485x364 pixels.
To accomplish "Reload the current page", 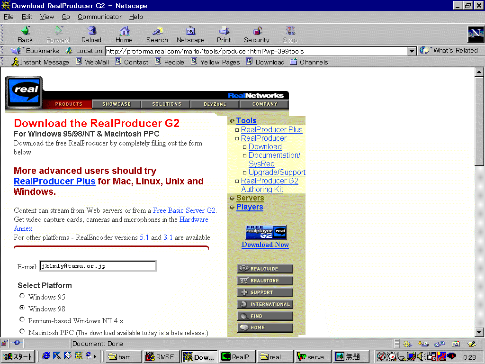I will tap(91, 34).
